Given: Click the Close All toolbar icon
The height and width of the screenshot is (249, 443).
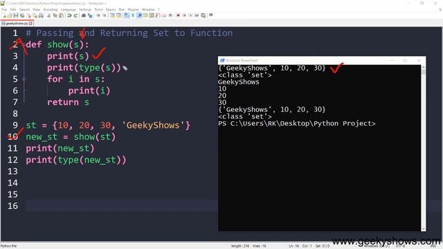Looking at the screenshot, I should coord(35,15).
